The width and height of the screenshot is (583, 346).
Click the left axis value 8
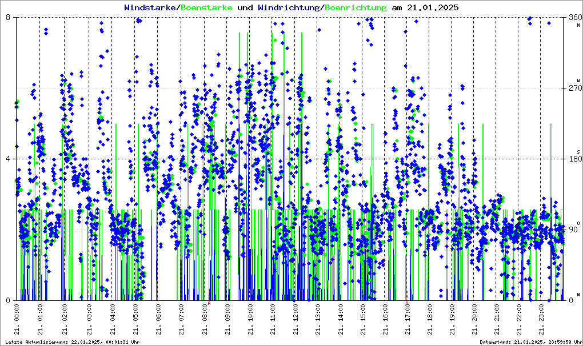click(7, 18)
